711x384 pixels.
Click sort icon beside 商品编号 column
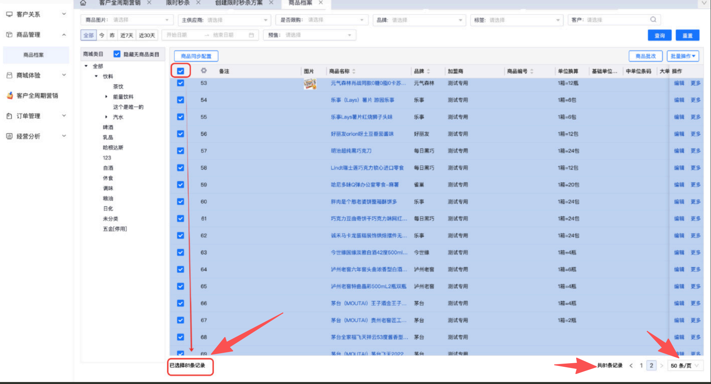pos(532,71)
